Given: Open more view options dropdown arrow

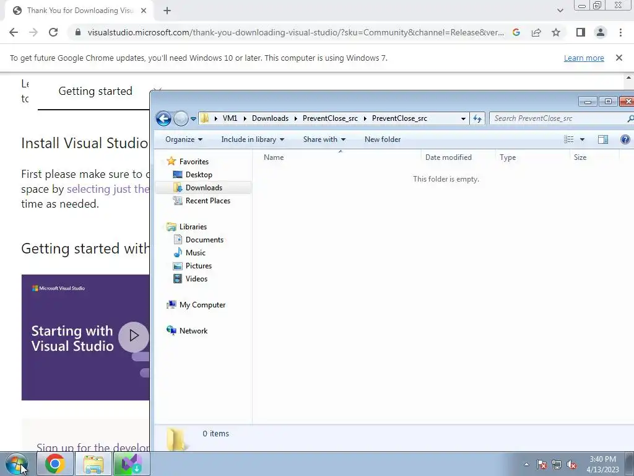Looking at the screenshot, I should [582, 139].
